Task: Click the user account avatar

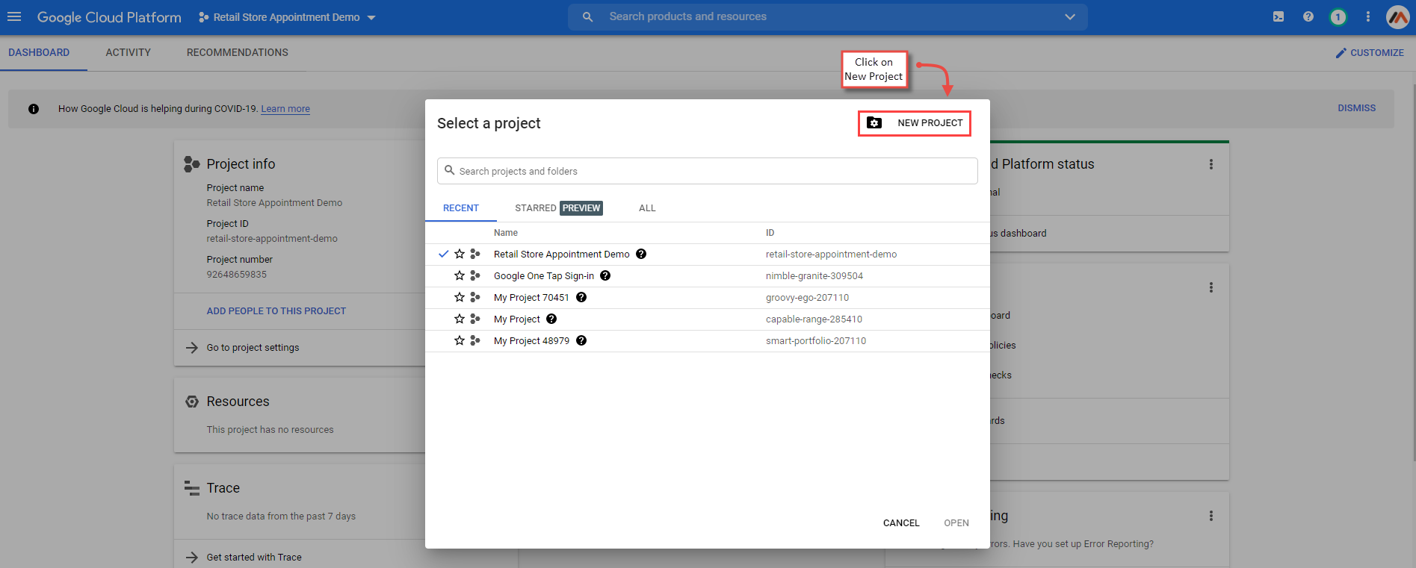Action: [1398, 16]
